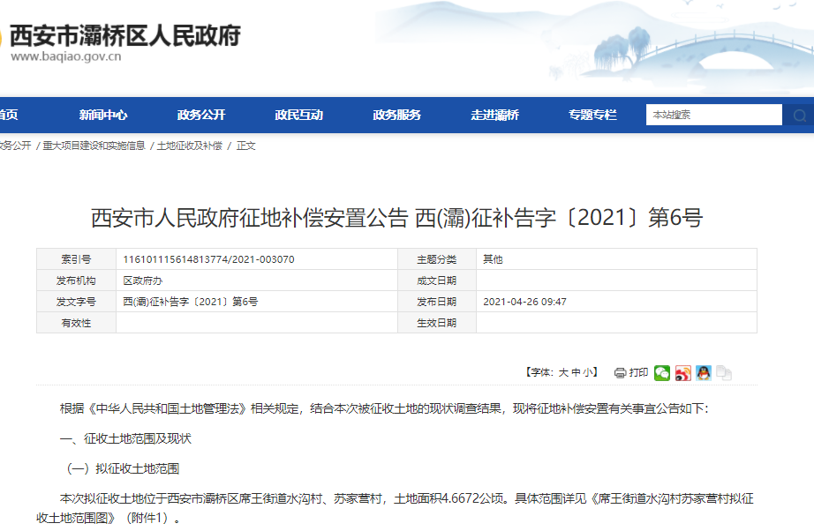
Task: Go to 走进灞桥 section
Action: pyautogui.click(x=494, y=115)
